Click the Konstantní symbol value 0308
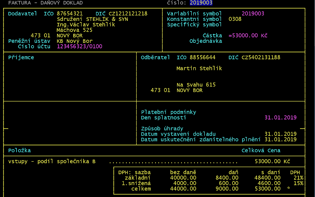This screenshot has width=315, height=197. pos(235,19)
